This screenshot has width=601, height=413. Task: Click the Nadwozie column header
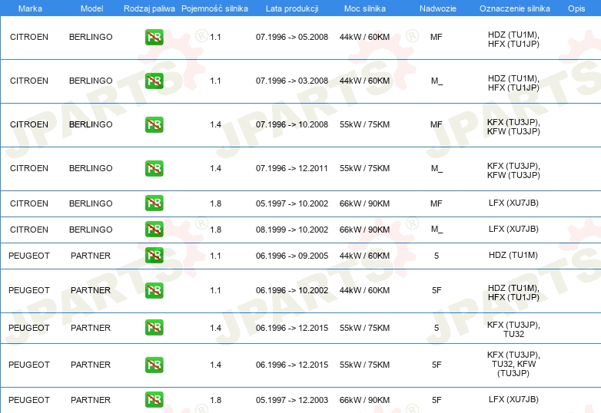[x=436, y=8]
